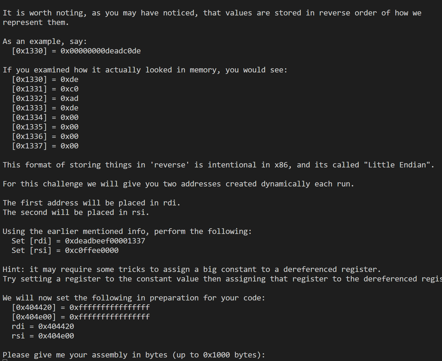
Task: Click the "As an example, say:" line
Action: coord(45,41)
